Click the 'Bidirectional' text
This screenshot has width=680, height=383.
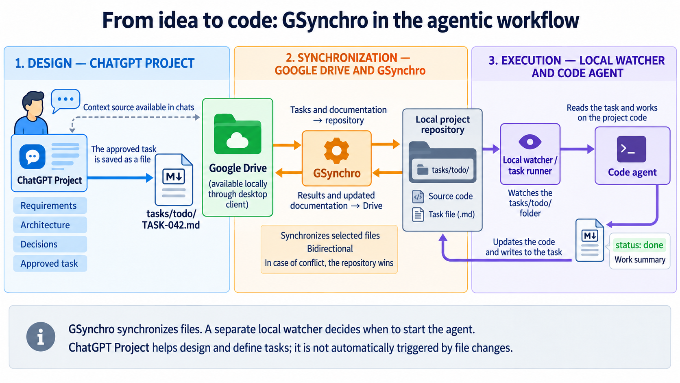(330, 249)
